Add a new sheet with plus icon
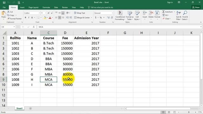Viewport: 203px width, 114px height. 30,108
